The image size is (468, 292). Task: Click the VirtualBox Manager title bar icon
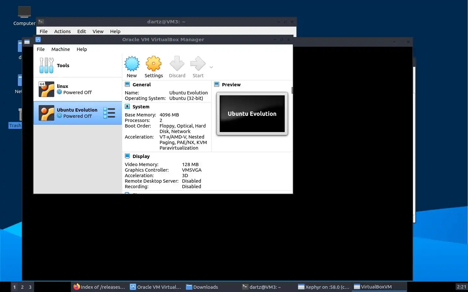[x=38, y=40]
